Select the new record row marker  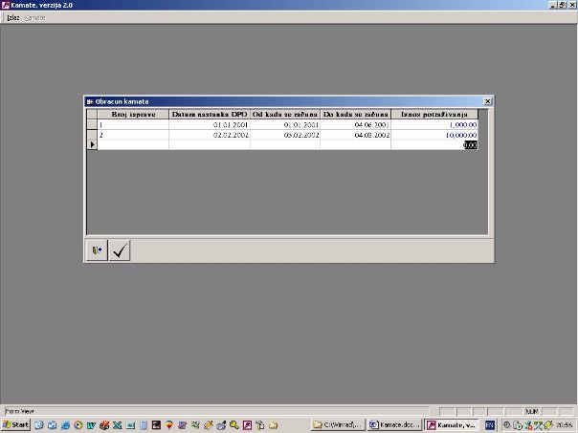pyautogui.click(x=92, y=145)
